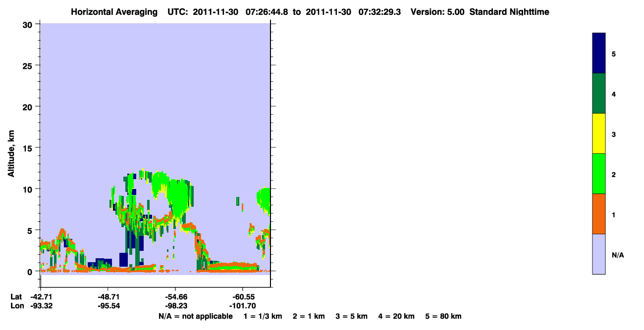This screenshot has width=644, height=330.
Task: Click the lavender N/A colorbar segment
Action: [x=599, y=254]
